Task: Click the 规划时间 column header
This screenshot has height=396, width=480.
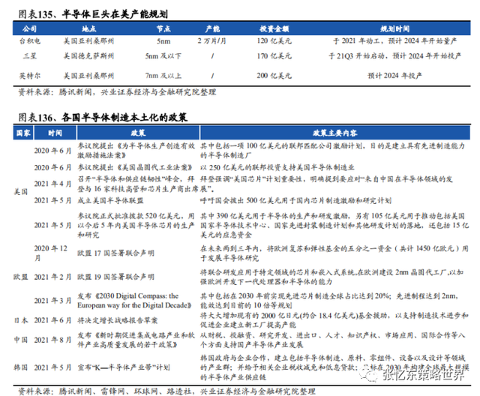Action: [x=394, y=28]
